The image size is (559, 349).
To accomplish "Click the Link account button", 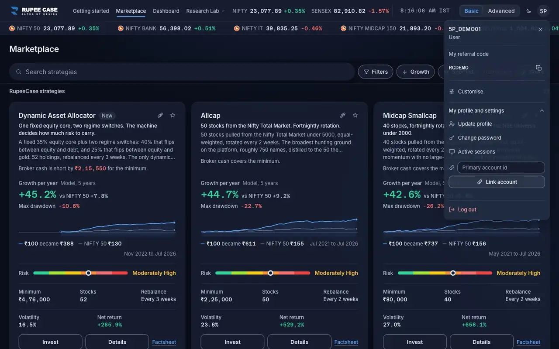I will [x=497, y=182].
